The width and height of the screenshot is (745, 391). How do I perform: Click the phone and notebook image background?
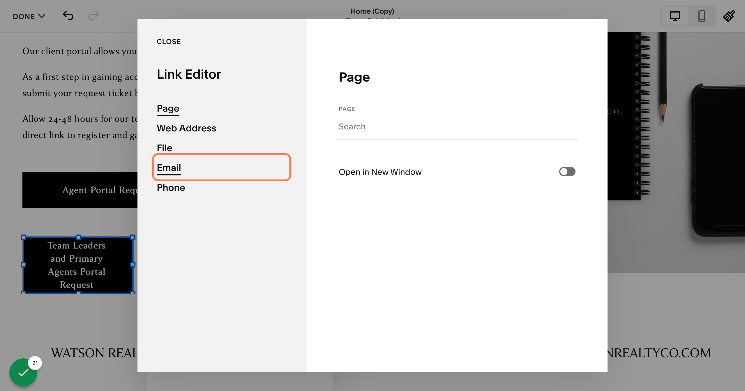click(676, 152)
